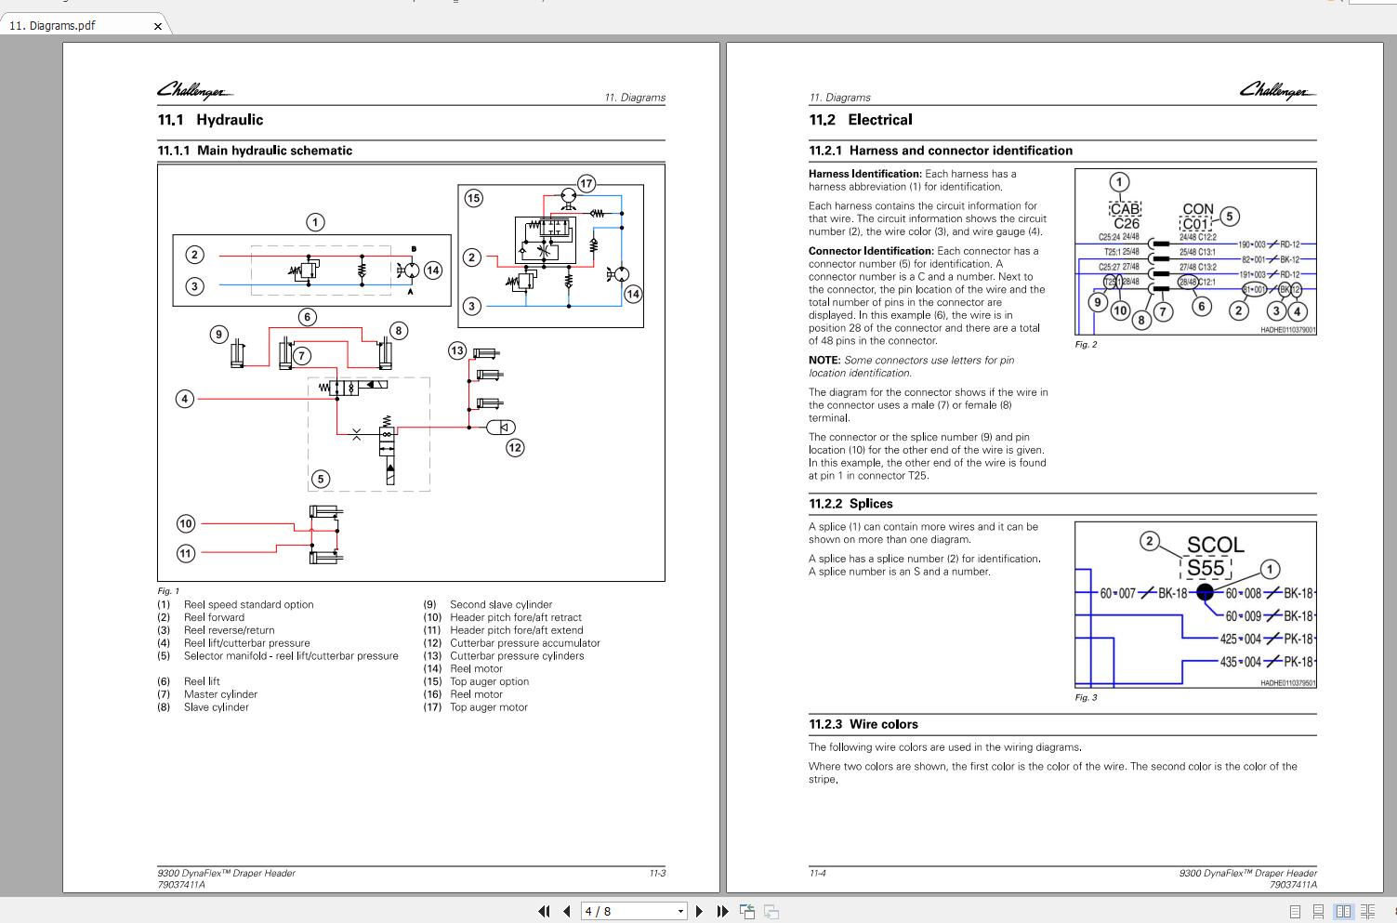The image size is (1397, 923).
Task: Click the 11.2.2 Splices heading
Action: pyautogui.click(x=850, y=504)
